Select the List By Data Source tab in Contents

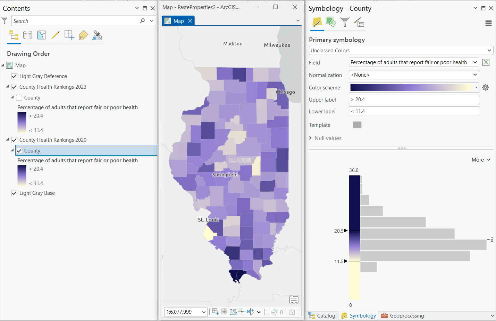click(28, 35)
